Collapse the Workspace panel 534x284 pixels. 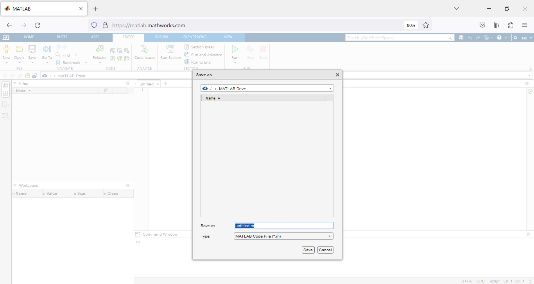coord(15,186)
